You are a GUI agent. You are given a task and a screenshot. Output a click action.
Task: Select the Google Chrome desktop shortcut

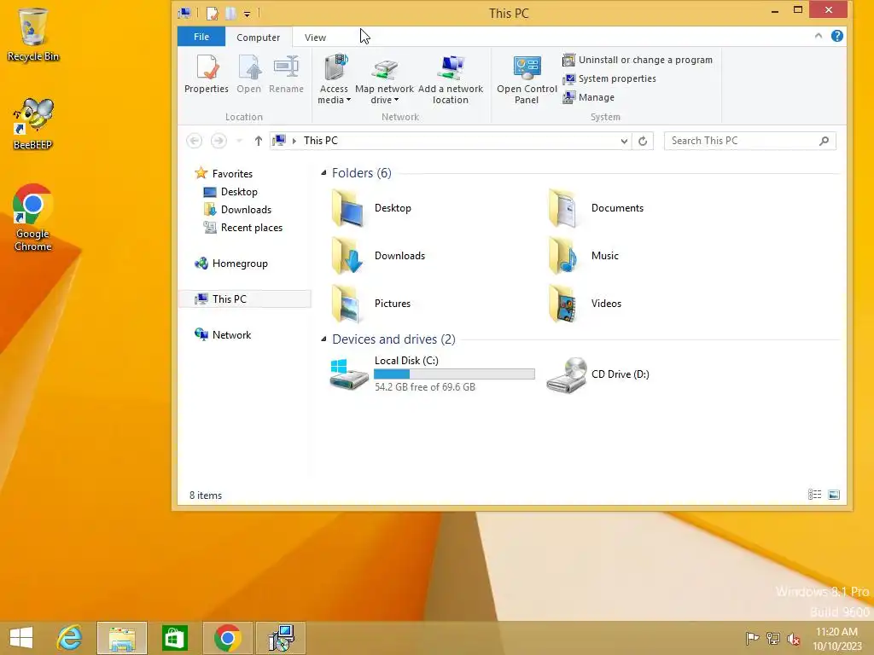[x=33, y=217]
